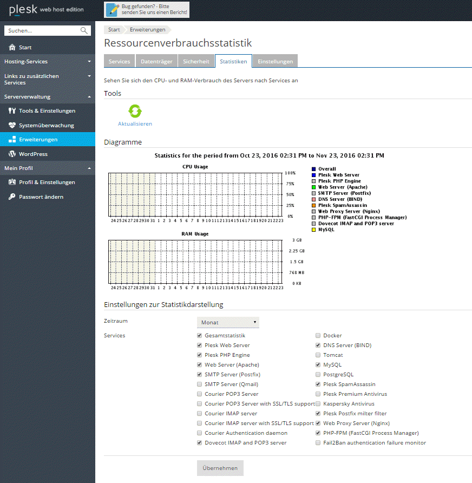Click the CPU Usage chart
The image size is (472, 483).
coord(195,195)
